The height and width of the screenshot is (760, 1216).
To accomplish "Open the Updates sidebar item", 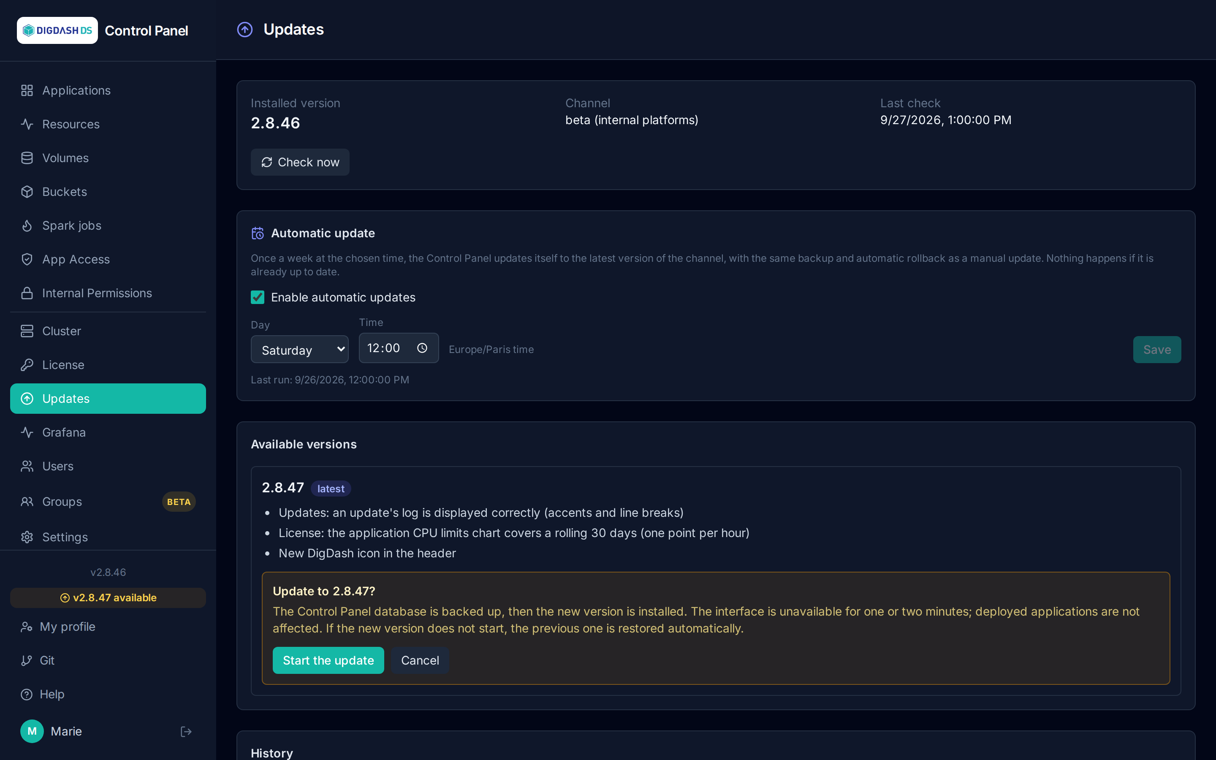I will coord(108,399).
